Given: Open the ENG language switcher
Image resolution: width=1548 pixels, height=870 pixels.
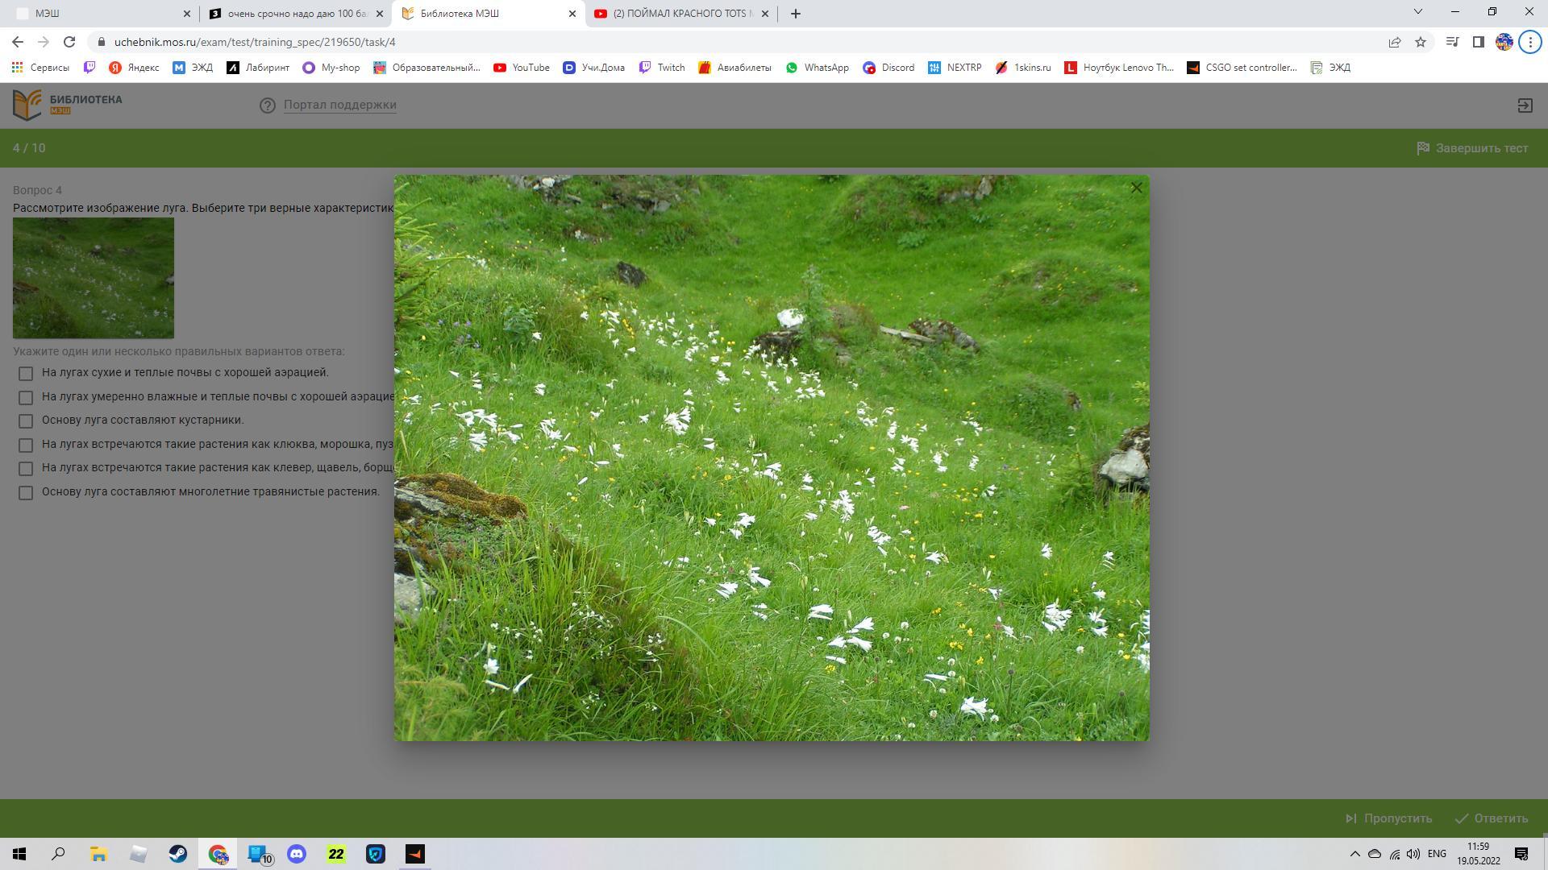Looking at the screenshot, I should [x=1436, y=854].
